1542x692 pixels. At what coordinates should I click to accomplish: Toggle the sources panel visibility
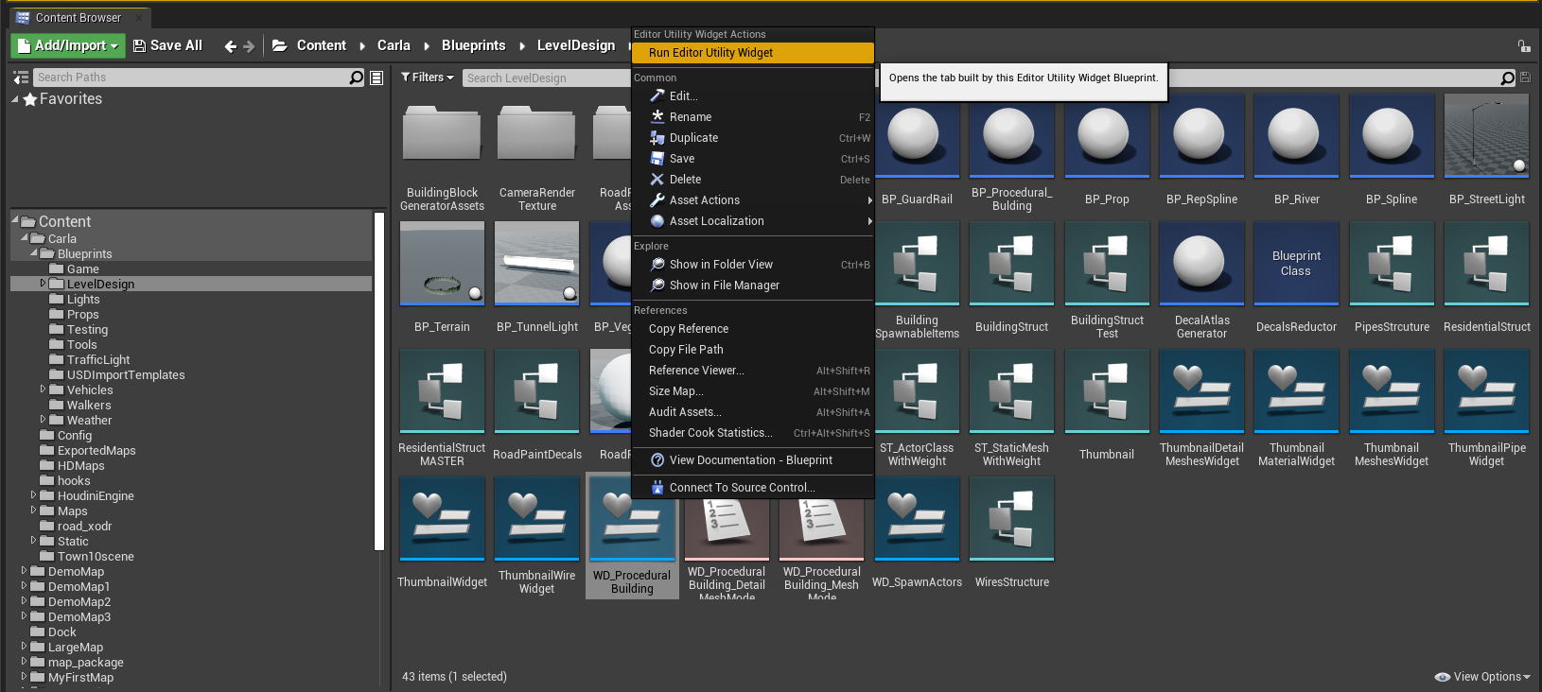coord(21,78)
